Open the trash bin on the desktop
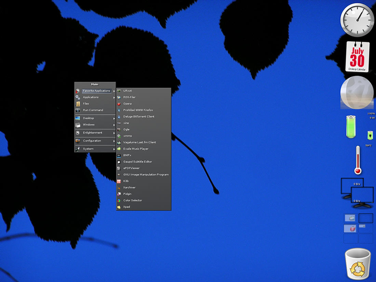The image size is (376, 282). [358, 263]
